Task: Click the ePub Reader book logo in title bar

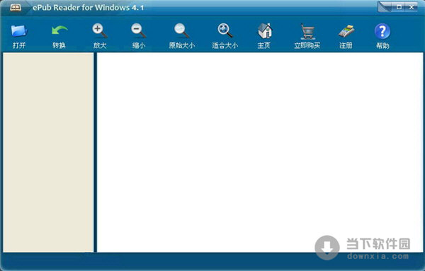Action: pos(15,7)
